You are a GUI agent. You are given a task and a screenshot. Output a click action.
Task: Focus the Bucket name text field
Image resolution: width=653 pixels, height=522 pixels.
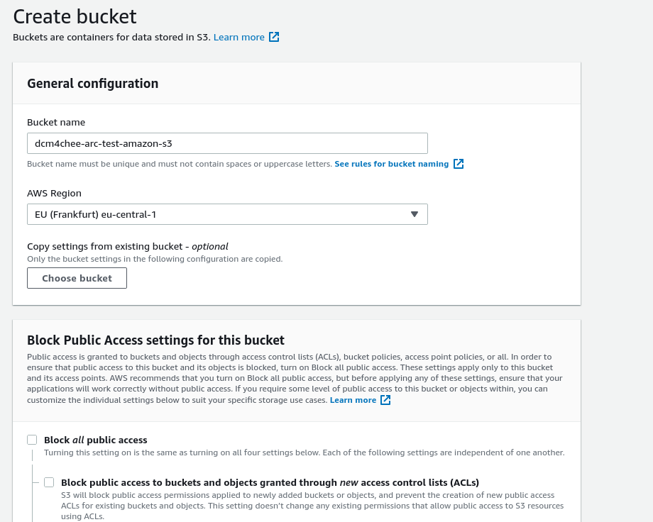point(227,143)
